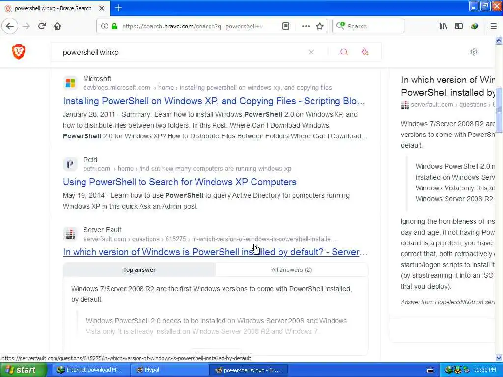This screenshot has width=503, height=377.
Task: Switch to the All answers (2) tab
Action: [292, 270]
